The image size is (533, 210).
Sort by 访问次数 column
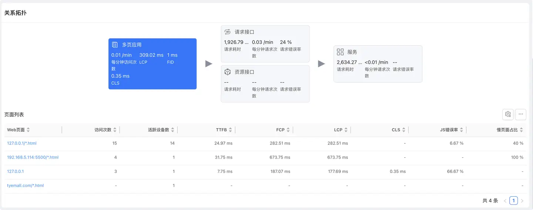click(x=115, y=130)
